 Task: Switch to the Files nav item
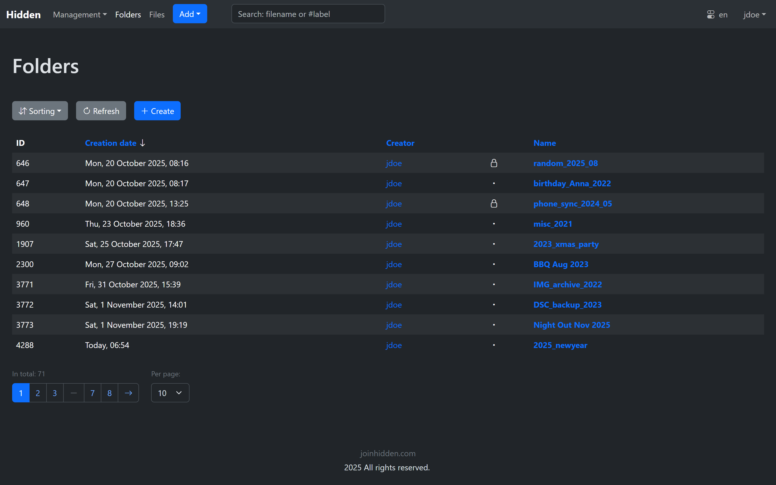point(156,14)
